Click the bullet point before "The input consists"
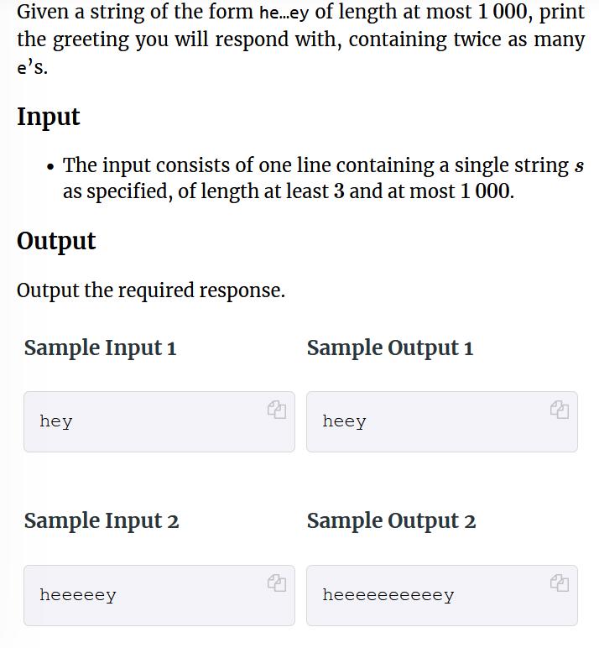The image size is (599, 648). (x=50, y=166)
